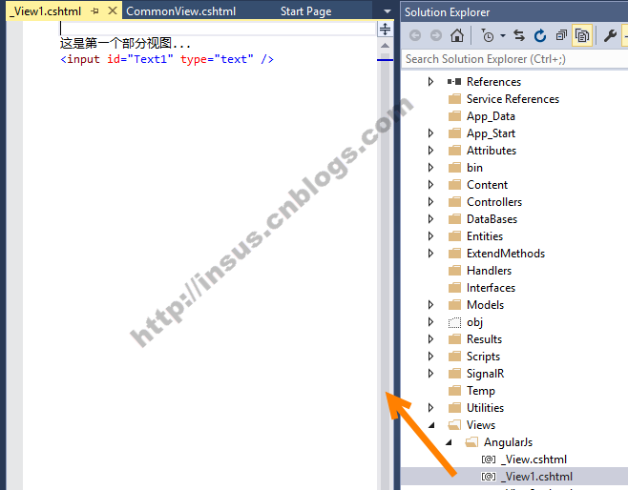
Task: Click the Solution Explorer panel title
Action: click(447, 12)
